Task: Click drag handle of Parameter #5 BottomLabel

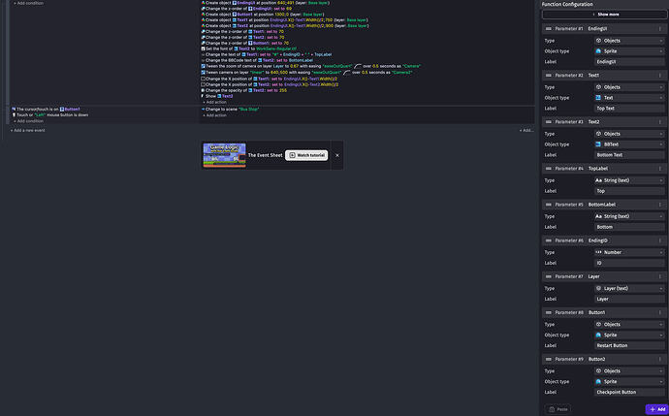Action: point(548,205)
